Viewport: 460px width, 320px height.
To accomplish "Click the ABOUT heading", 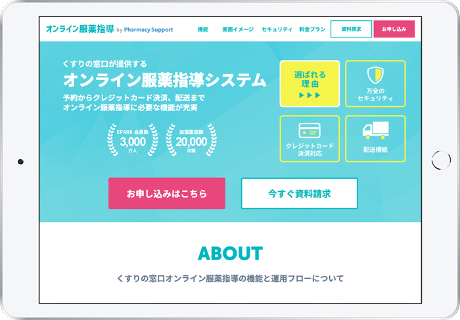I will 230,254.
